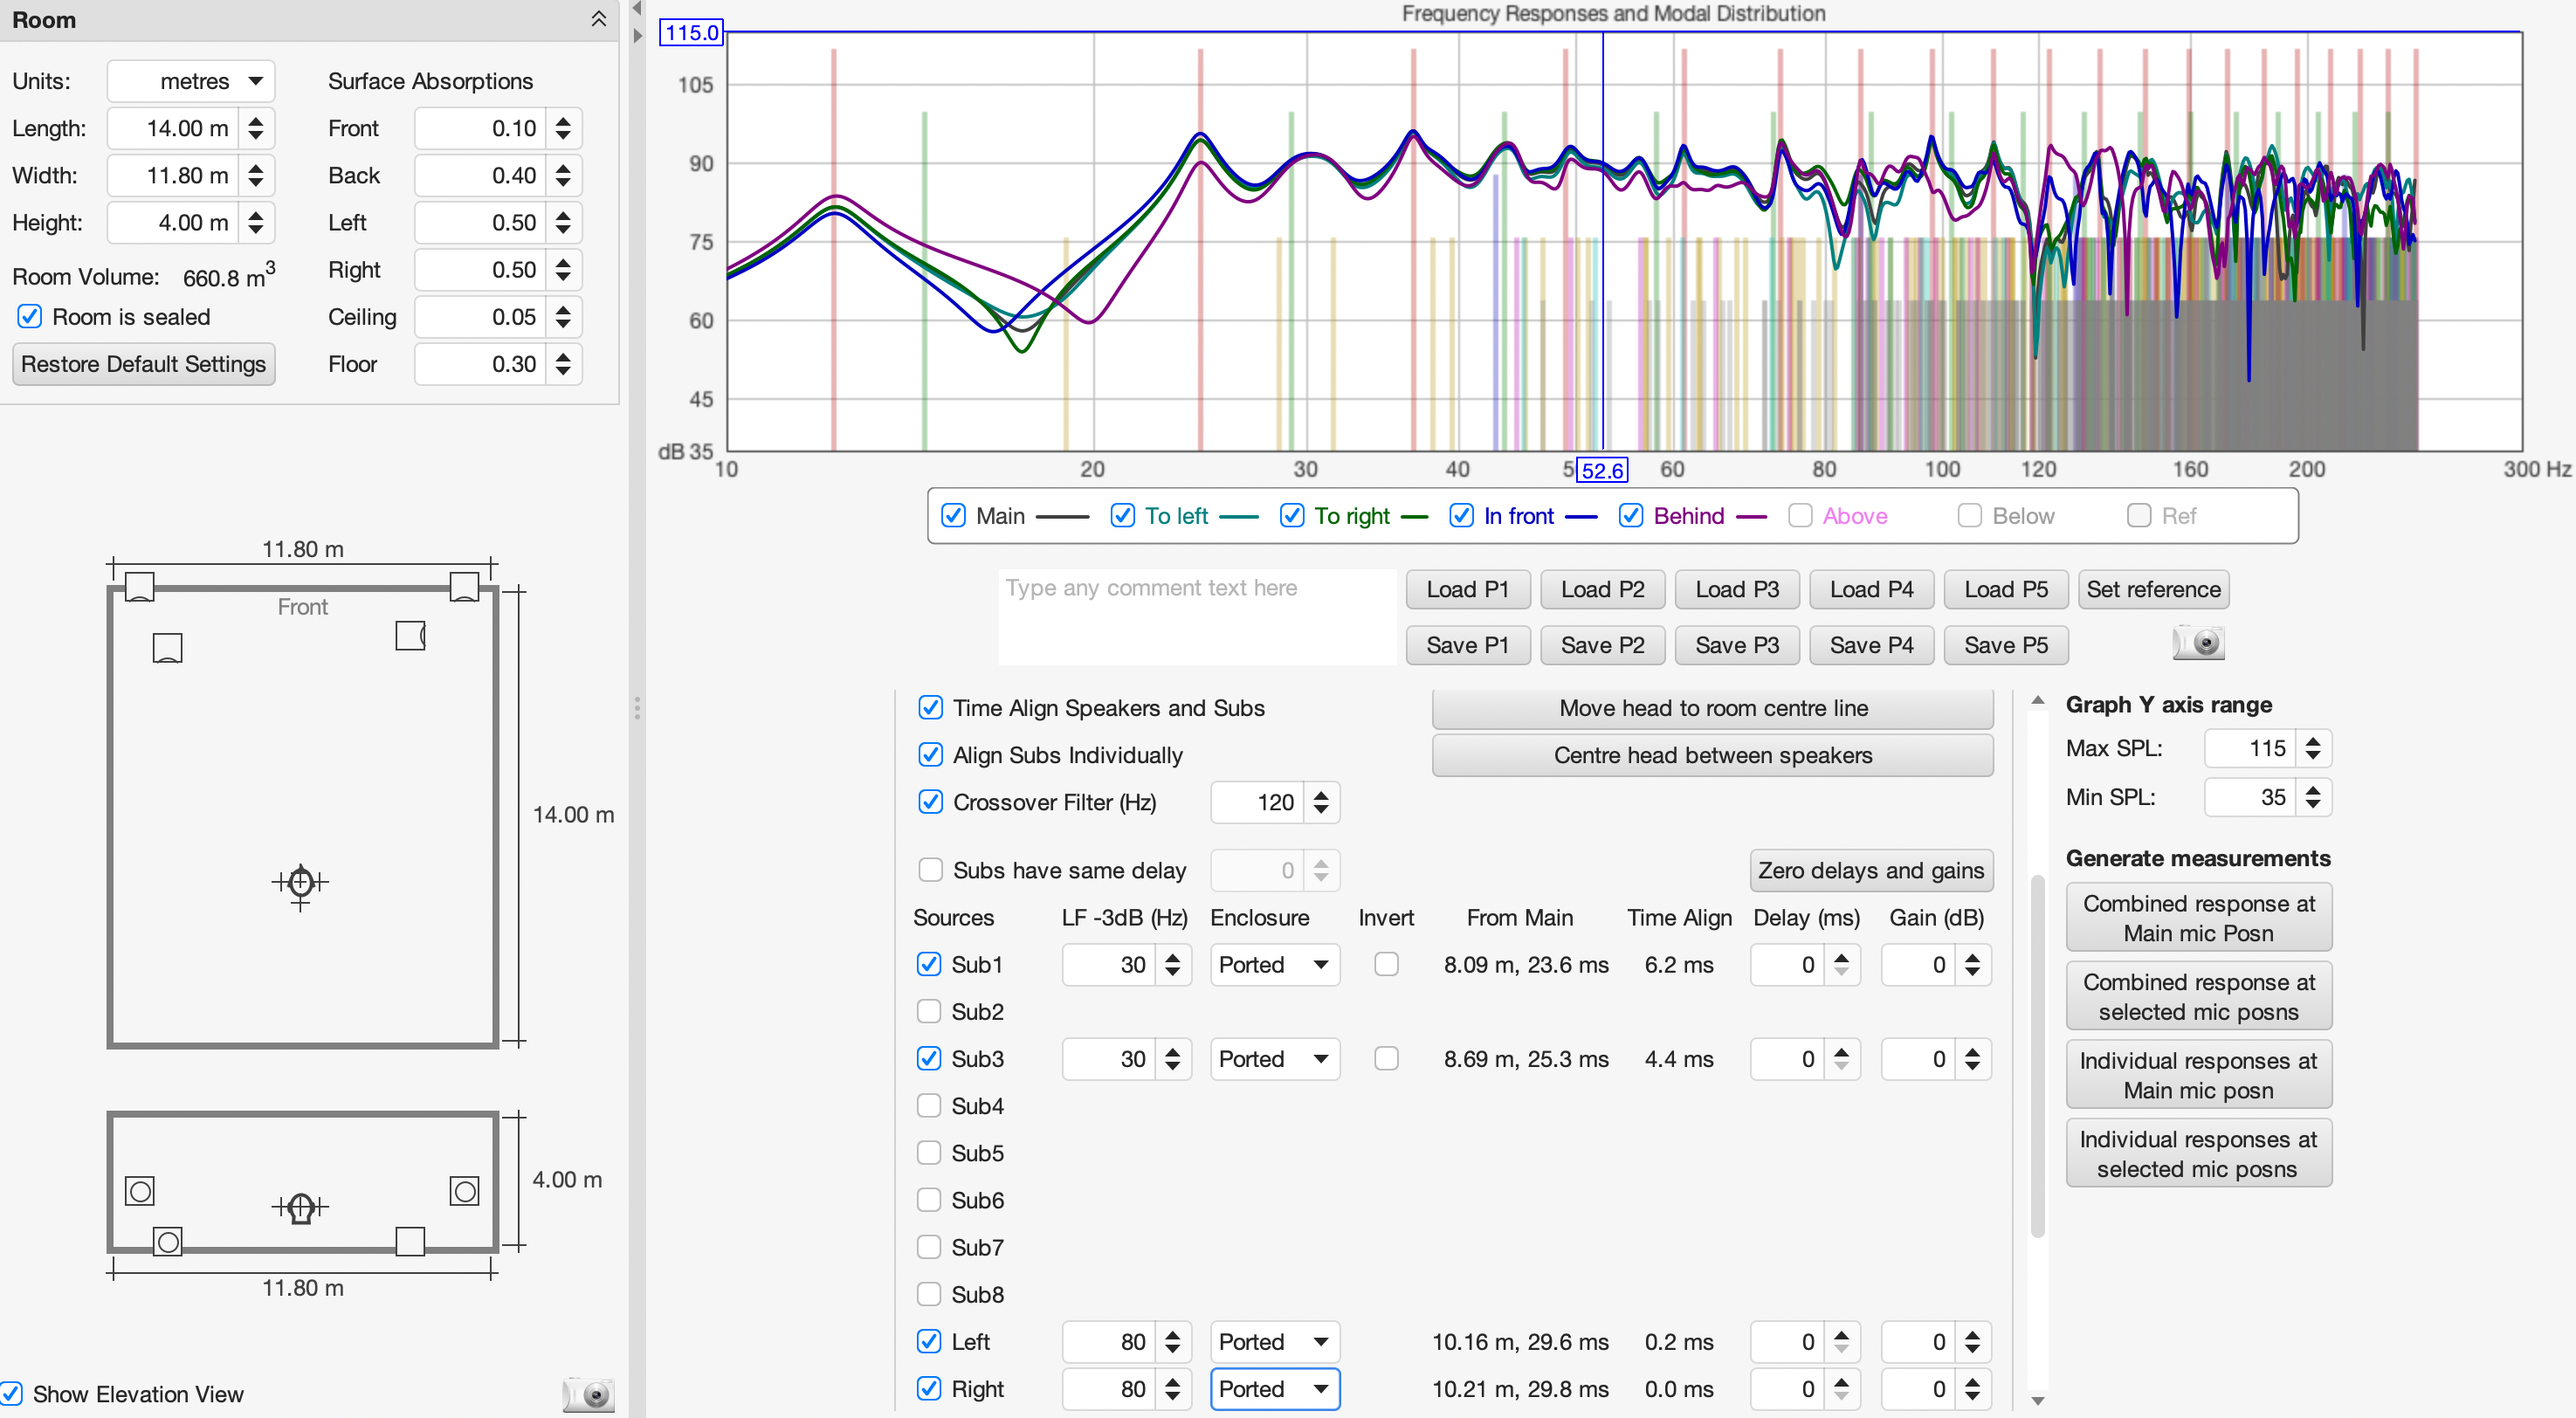Click Move head to room centre line
The image size is (2576, 1418).
click(x=1712, y=708)
